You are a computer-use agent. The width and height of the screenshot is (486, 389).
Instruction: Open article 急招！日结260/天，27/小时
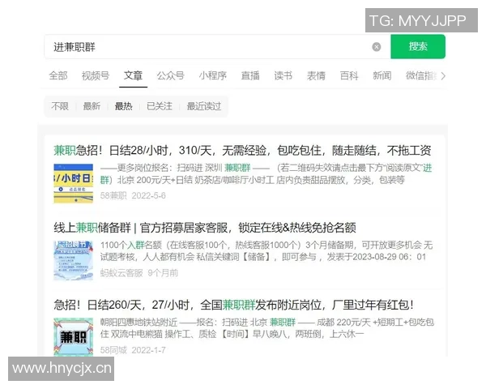233,305
